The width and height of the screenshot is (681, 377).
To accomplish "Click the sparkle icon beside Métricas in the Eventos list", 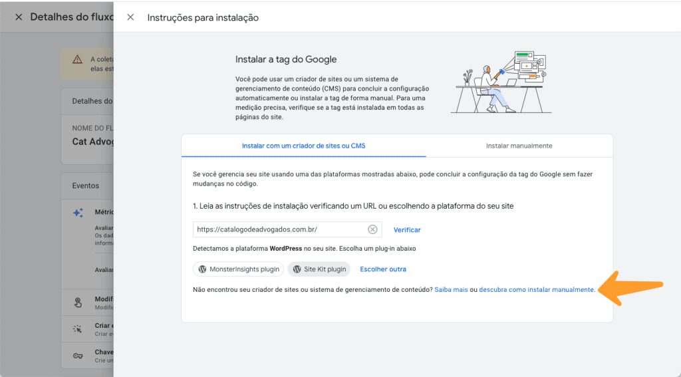I will pos(78,212).
